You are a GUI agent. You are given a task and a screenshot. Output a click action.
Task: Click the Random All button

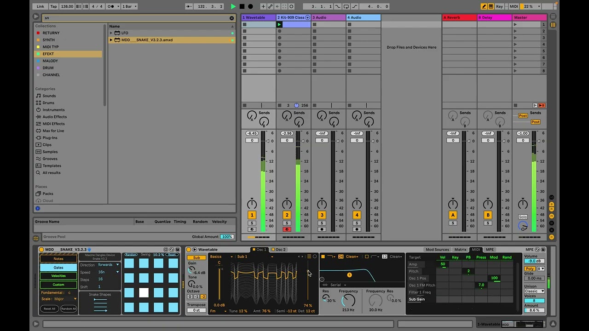tap(69, 308)
